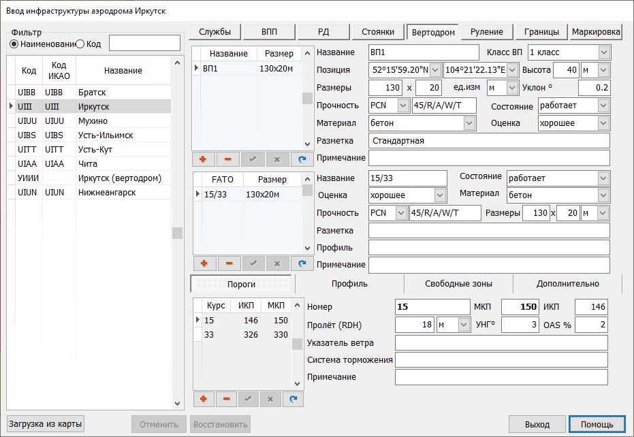Remove the selected 15/33 FATO entry
Viewport: 634px width, 437px height.
tap(228, 263)
